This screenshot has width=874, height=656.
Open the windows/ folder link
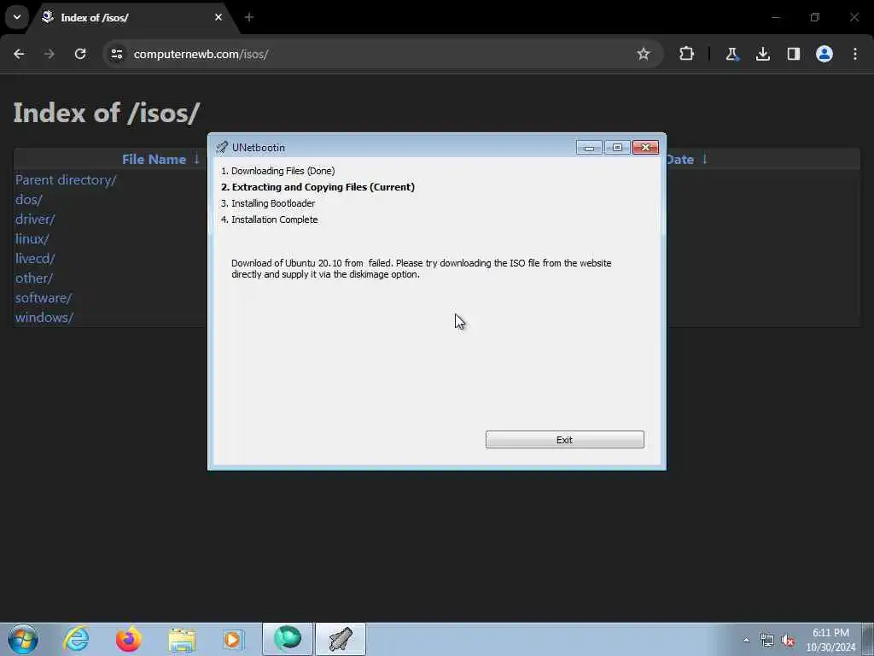(x=44, y=318)
